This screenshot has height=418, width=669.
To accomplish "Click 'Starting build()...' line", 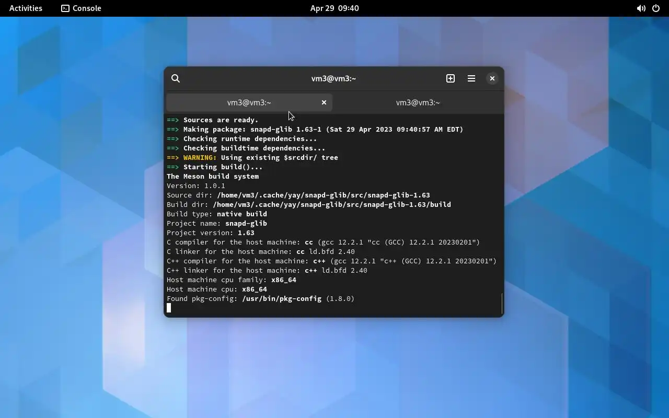I will (x=215, y=167).
